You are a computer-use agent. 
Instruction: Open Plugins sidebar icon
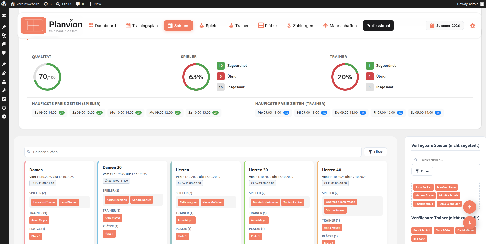[4, 73]
